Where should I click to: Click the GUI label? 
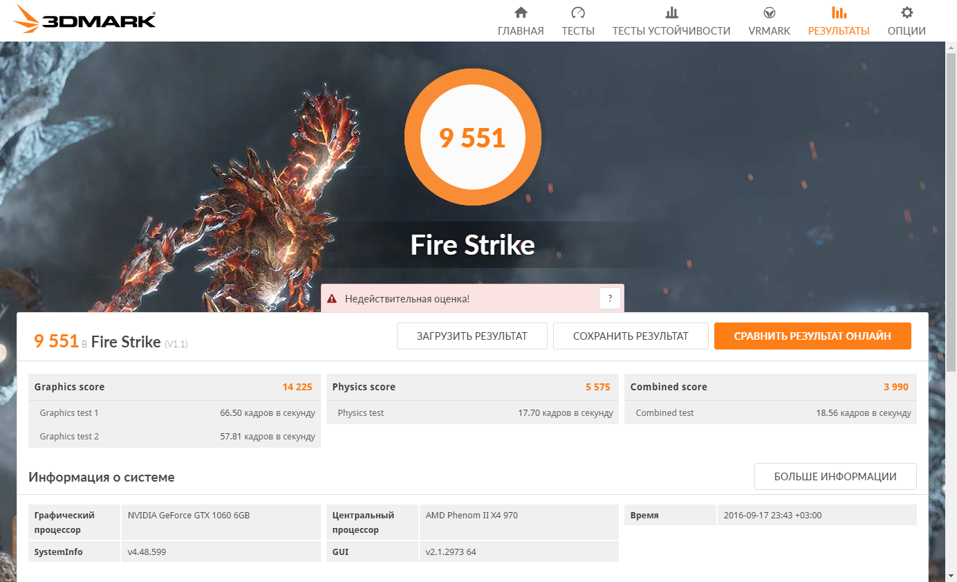tap(340, 552)
